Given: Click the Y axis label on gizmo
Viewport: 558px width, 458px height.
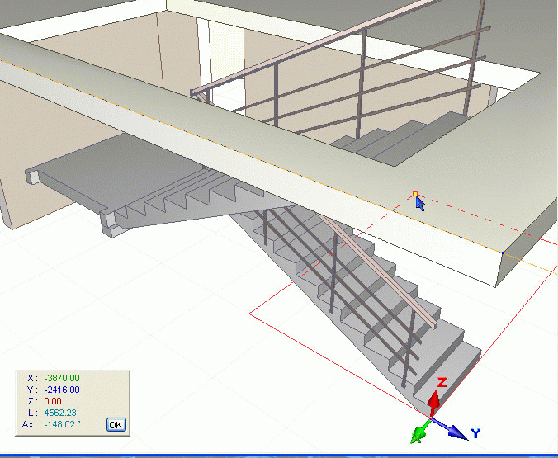Looking at the screenshot, I should (x=475, y=433).
